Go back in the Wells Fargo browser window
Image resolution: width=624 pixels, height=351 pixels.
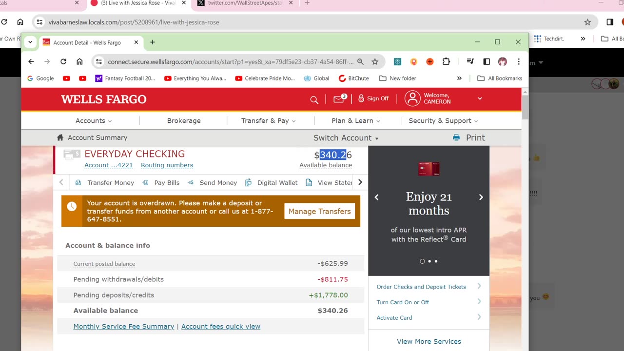click(x=31, y=61)
